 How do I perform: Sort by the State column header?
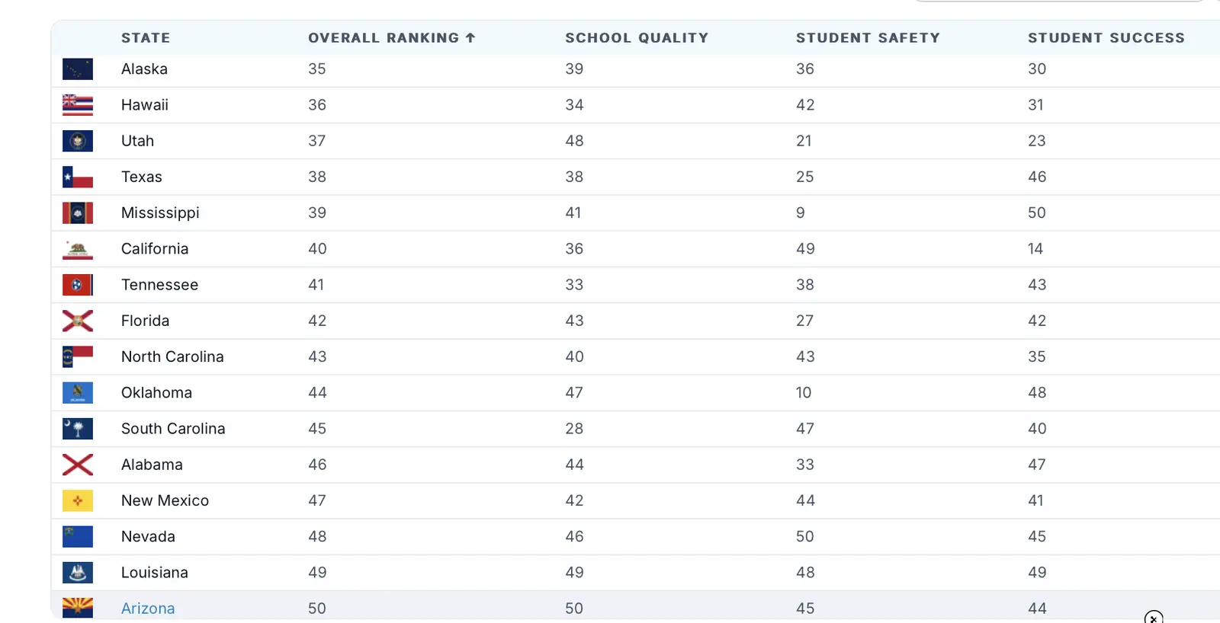click(x=146, y=38)
